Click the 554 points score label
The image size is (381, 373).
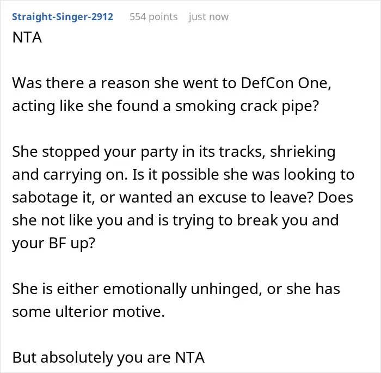coord(153,17)
